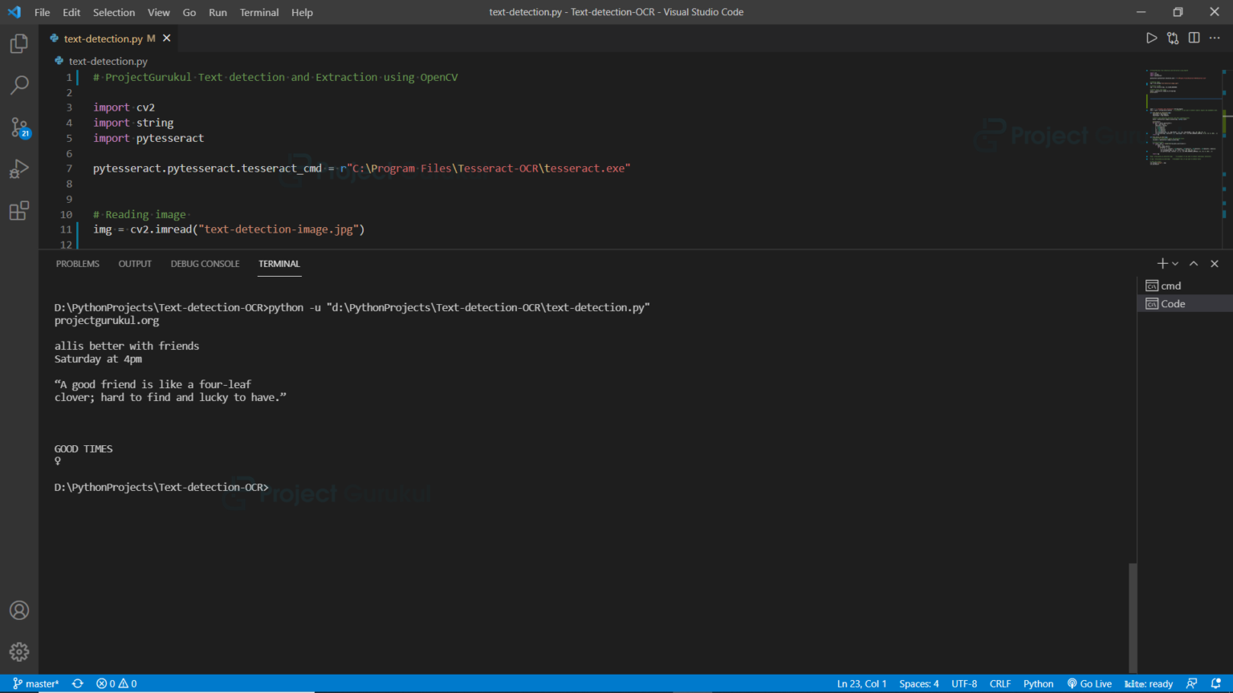Switch to the DEBUG CONSOLE tab
Image resolution: width=1233 pixels, height=693 pixels.
205,263
